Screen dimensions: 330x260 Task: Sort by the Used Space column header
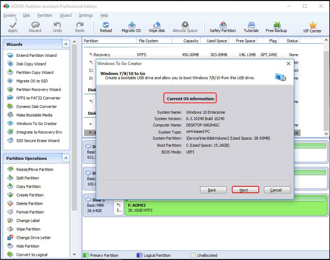[215, 41]
